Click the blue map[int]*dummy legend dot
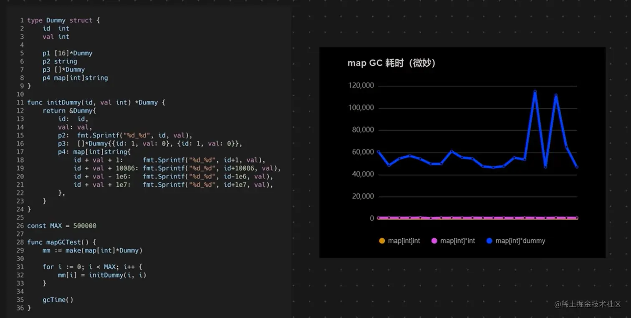This screenshot has width=631, height=318. [490, 241]
